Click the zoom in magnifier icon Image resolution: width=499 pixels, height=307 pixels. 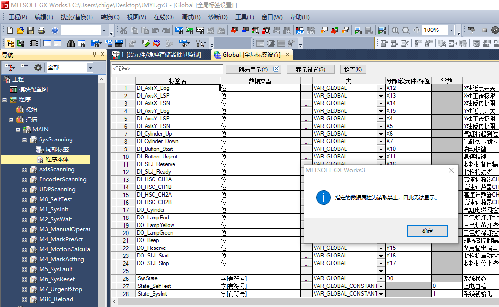click(395, 30)
